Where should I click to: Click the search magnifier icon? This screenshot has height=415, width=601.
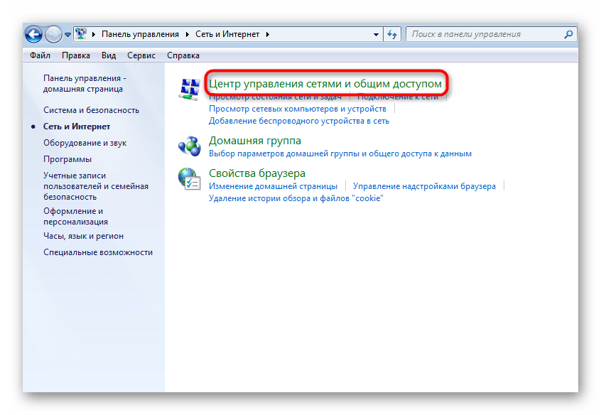coord(568,34)
